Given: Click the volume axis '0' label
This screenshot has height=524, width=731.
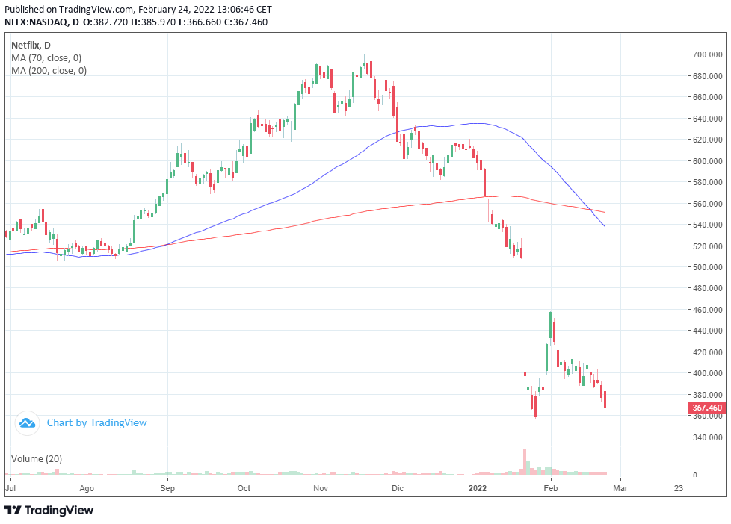Looking at the screenshot, I should 695,475.
